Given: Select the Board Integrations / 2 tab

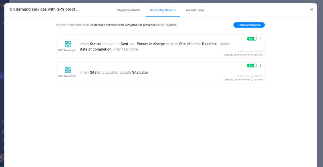Looking at the screenshot, I should 163,10.
